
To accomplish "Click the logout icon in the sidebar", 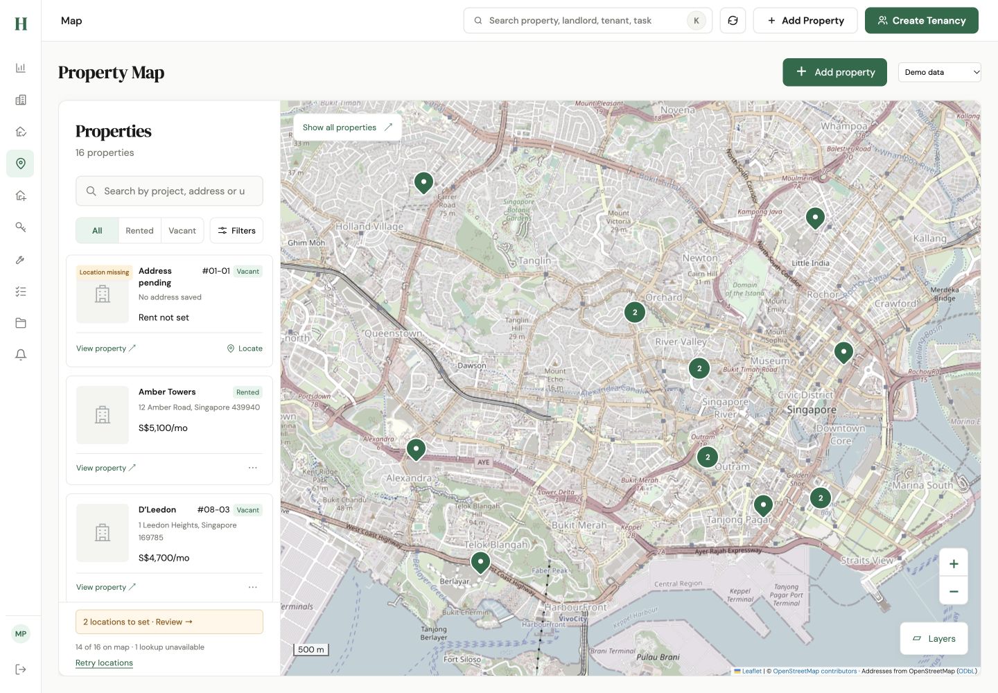I will 21,669.
